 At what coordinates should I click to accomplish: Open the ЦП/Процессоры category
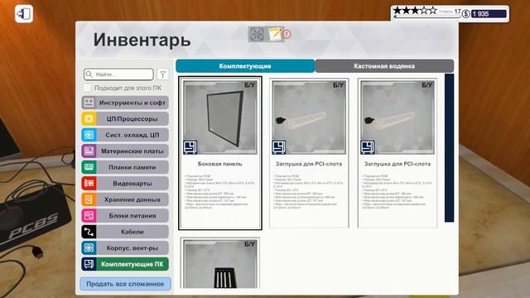pyautogui.click(x=125, y=118)
